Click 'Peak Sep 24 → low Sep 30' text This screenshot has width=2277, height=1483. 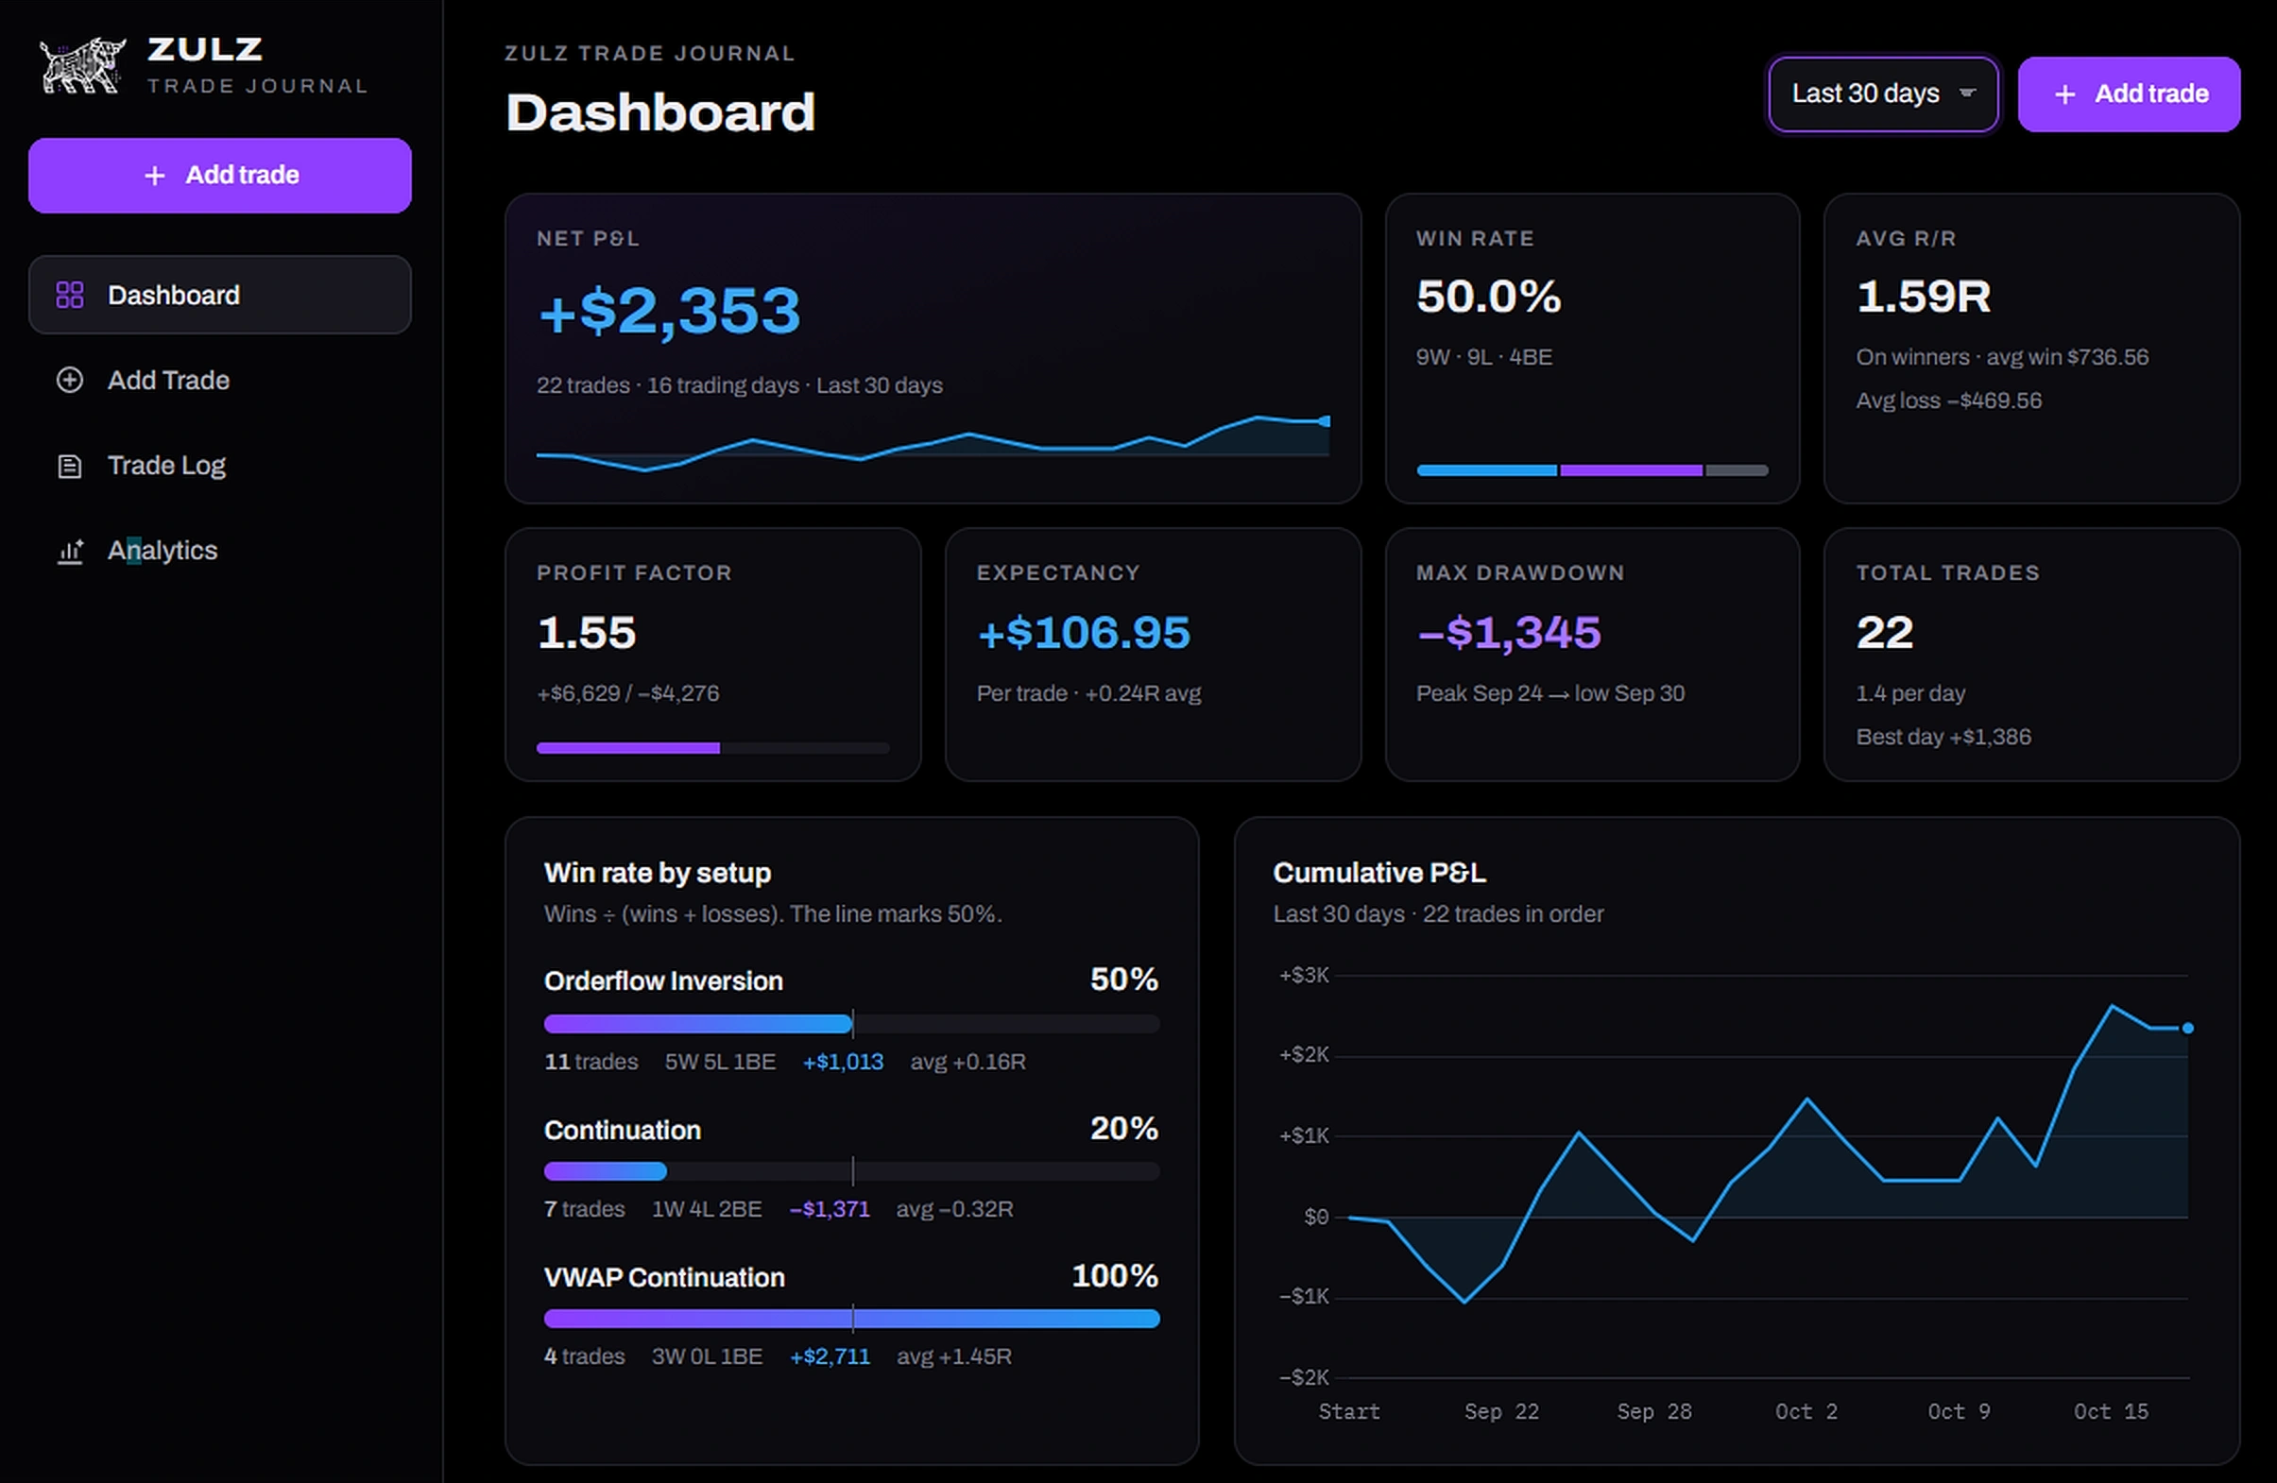click(x=1549, y=692)
